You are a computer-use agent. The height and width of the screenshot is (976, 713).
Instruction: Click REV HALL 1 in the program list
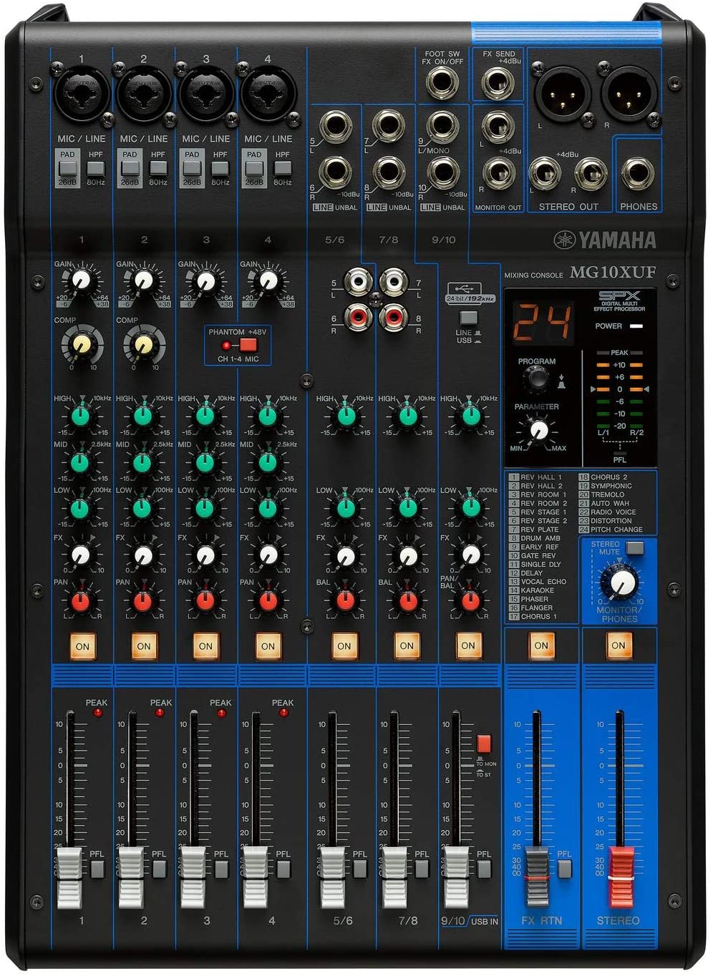540,477
